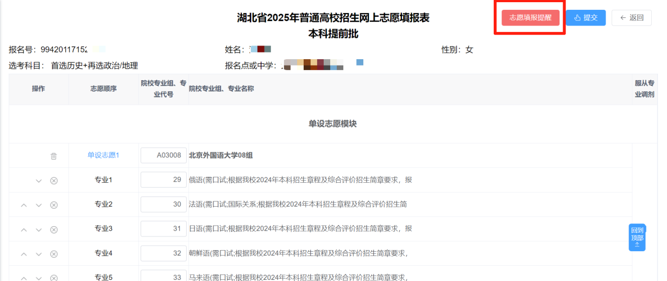Focus the 专业4 code field showing 32
The width and height of the screenshot is (667, 281).
[163, 253]
